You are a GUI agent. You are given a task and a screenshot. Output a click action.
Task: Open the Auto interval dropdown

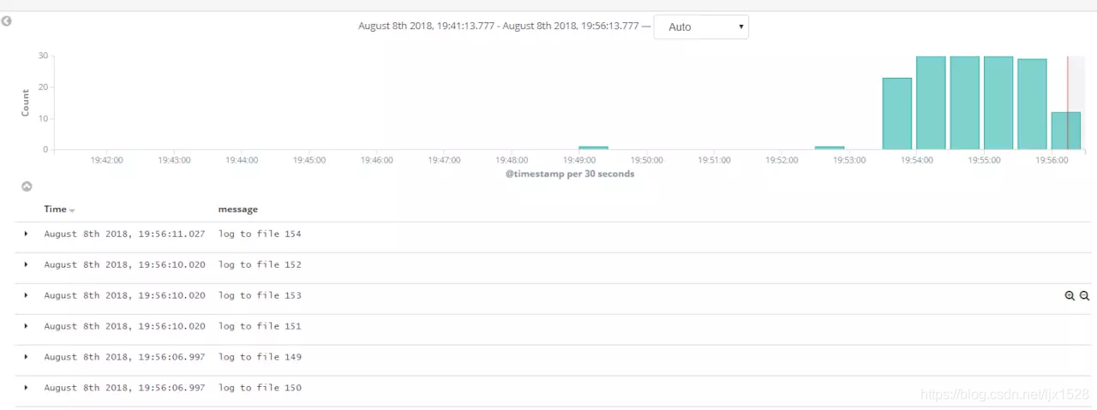point(701,27)
